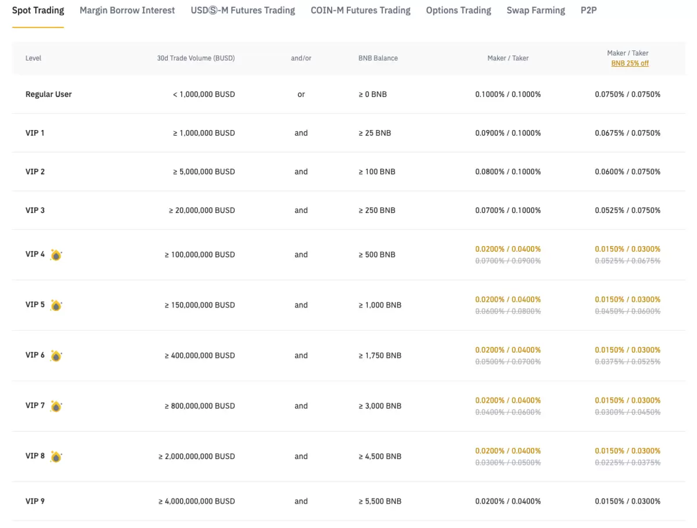Click '≥ 20,000,000 BUSD' volume cell

(202, 210)
